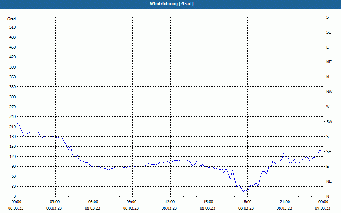The image size is (341, 213).
Task: Click the 30 degree axis label
Action: [x=14, y=187]
